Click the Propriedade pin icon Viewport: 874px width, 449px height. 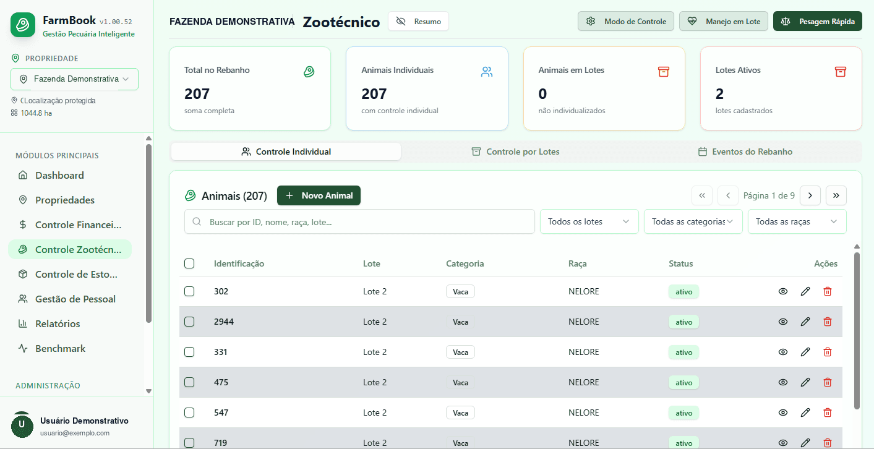point(15,58)
